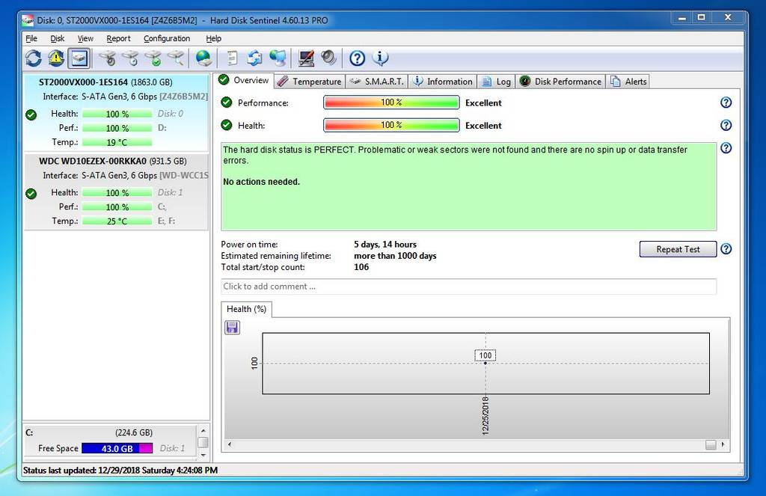The height and width of the screenshot is (496, 766).
Task: Open the Disk menu
Action: [x=58, y=38]
